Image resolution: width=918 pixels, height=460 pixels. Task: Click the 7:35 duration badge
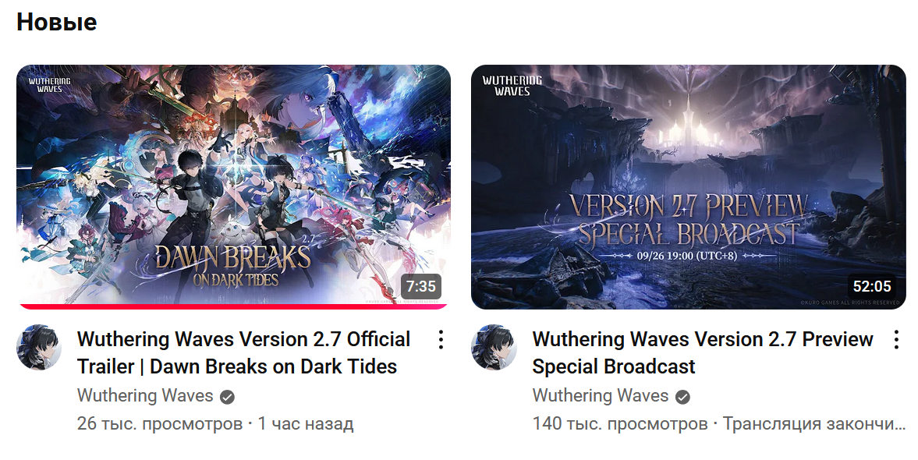pos(421,286)
